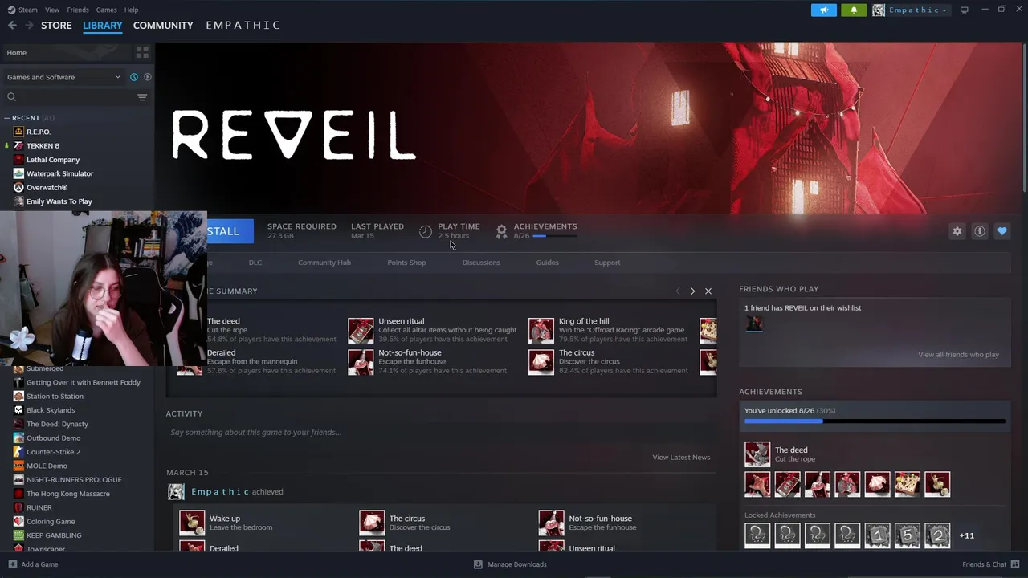Viewport: 1028px width, 578px height.
Task: Toggle the recent activity clock filter
Action: (134, 77)
